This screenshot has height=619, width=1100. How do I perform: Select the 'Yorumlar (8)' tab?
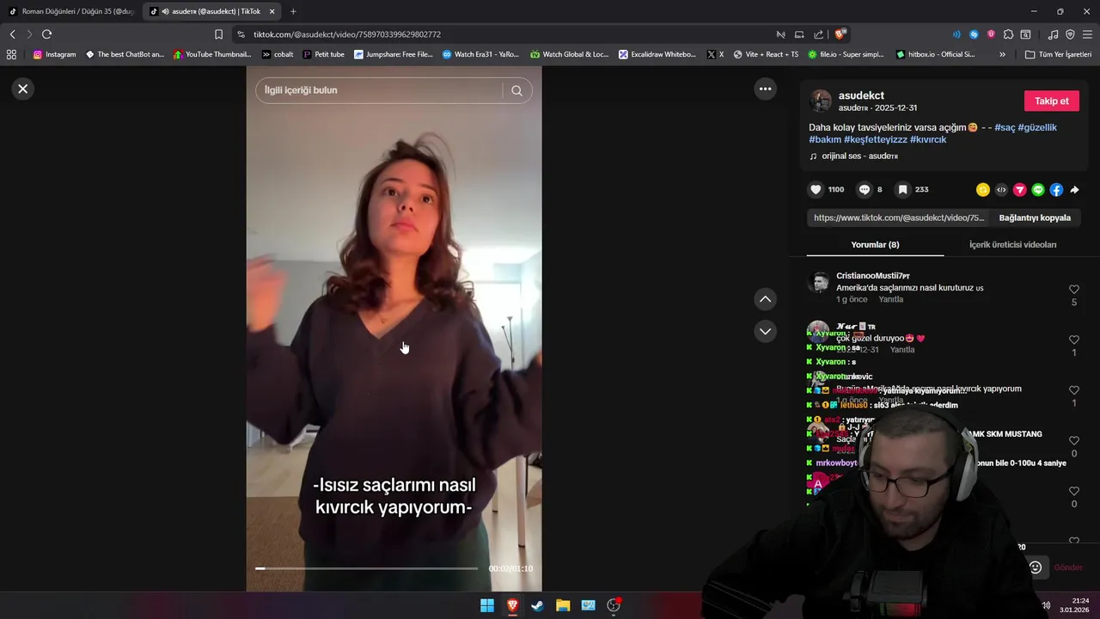875,245
